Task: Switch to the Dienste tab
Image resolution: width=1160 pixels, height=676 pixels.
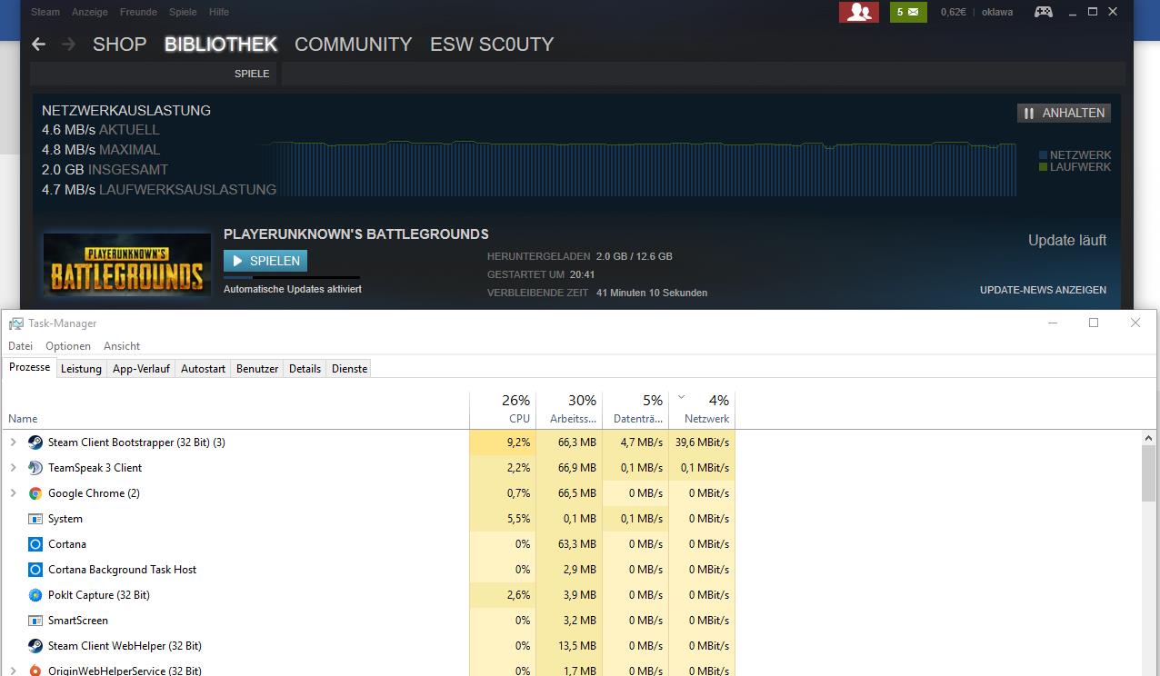Action: coord(349,368)
